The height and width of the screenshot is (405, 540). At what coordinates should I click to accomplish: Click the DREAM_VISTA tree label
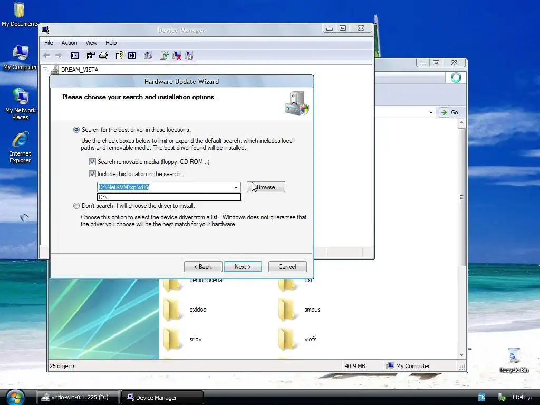(x=80, y=70)
